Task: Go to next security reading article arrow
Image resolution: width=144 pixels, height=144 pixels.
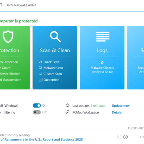Action: [126, 137]
